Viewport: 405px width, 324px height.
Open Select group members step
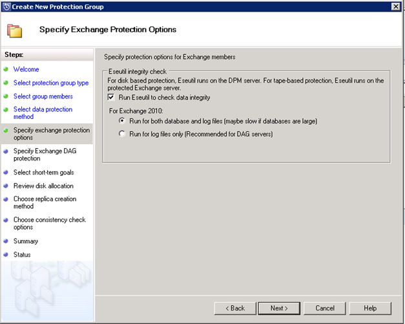pyautogui.click(x=43, y=96)
